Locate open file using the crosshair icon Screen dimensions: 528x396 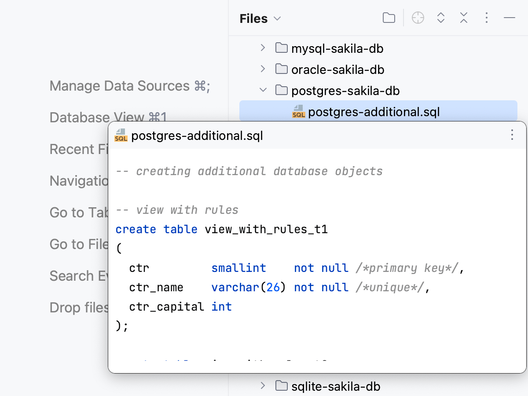[418, 18]
